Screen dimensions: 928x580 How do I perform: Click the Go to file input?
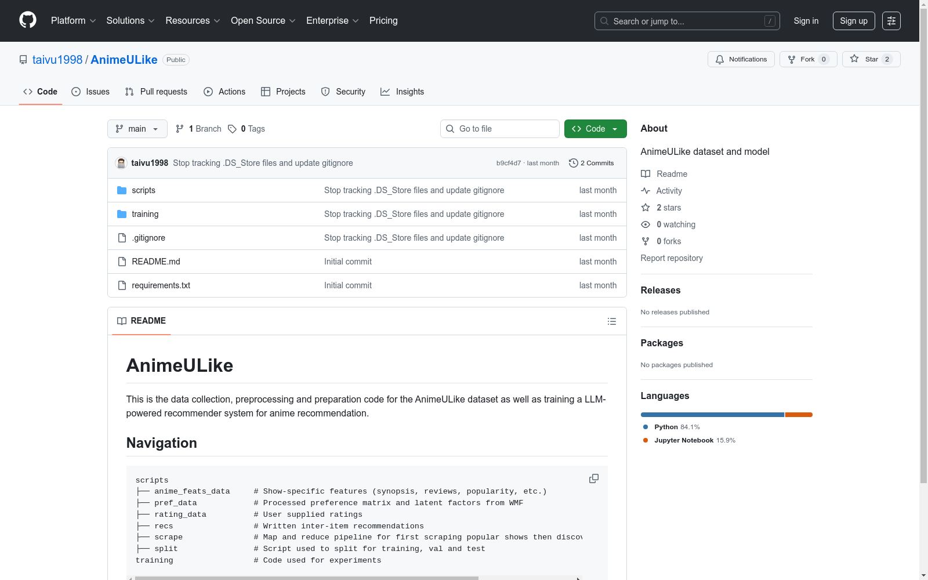coord(500,129)
